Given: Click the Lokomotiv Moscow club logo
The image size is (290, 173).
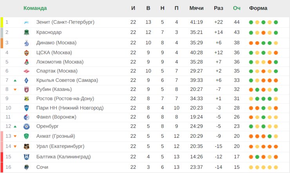Looking at the screenshot, I should coord(26,62).
